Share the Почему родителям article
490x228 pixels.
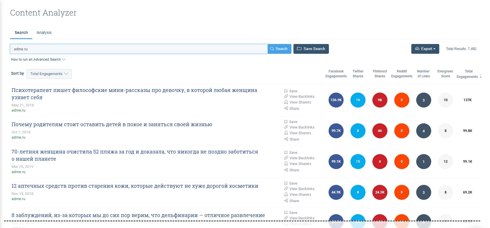click(x=291, y=139)
